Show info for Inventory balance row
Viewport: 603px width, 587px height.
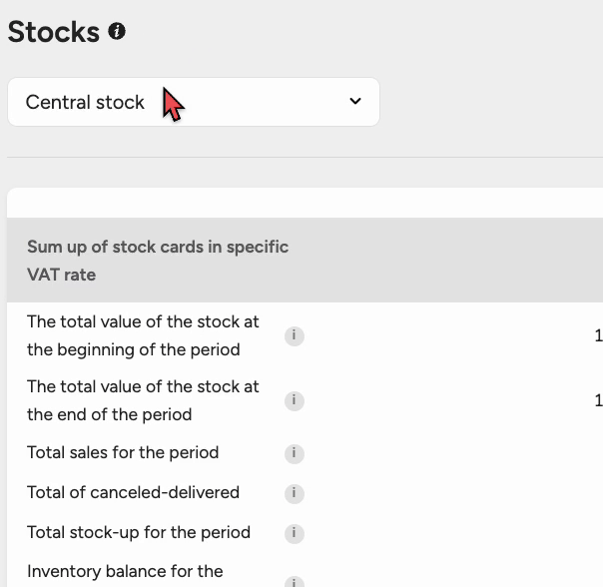tap(294, 581)
